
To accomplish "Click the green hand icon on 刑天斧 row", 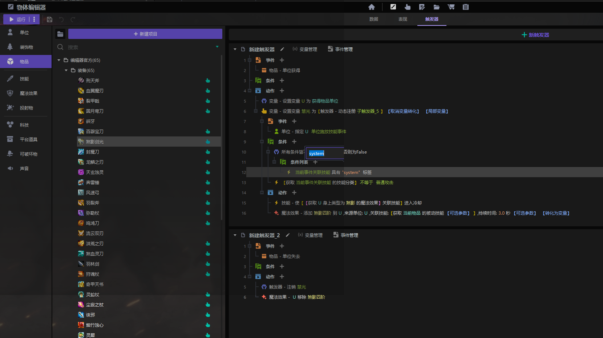I will 208,80.
